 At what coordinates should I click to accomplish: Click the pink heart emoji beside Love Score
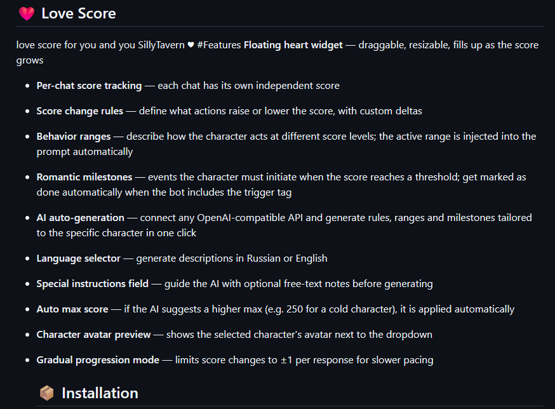click(x=26, y=13)
